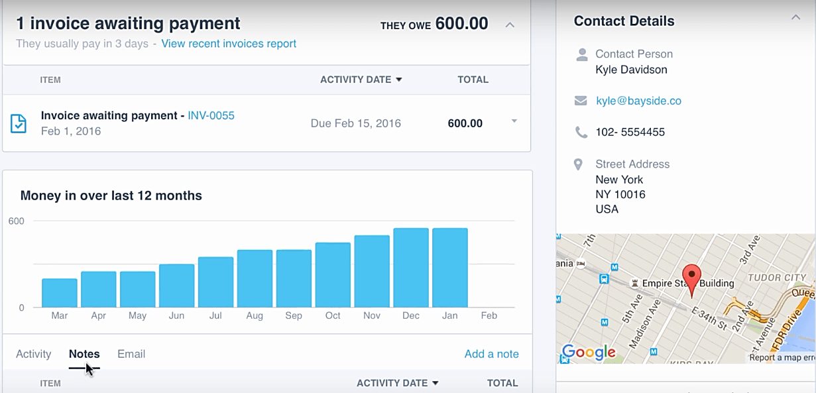
Task: Open invoice INV-0055 link
Action: 211,115
